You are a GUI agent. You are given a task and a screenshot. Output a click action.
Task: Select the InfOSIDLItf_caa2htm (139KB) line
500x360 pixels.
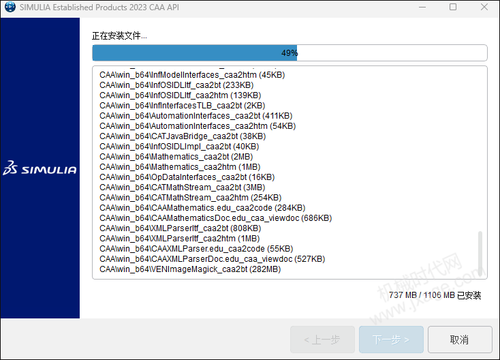click(x=180, y=95)
